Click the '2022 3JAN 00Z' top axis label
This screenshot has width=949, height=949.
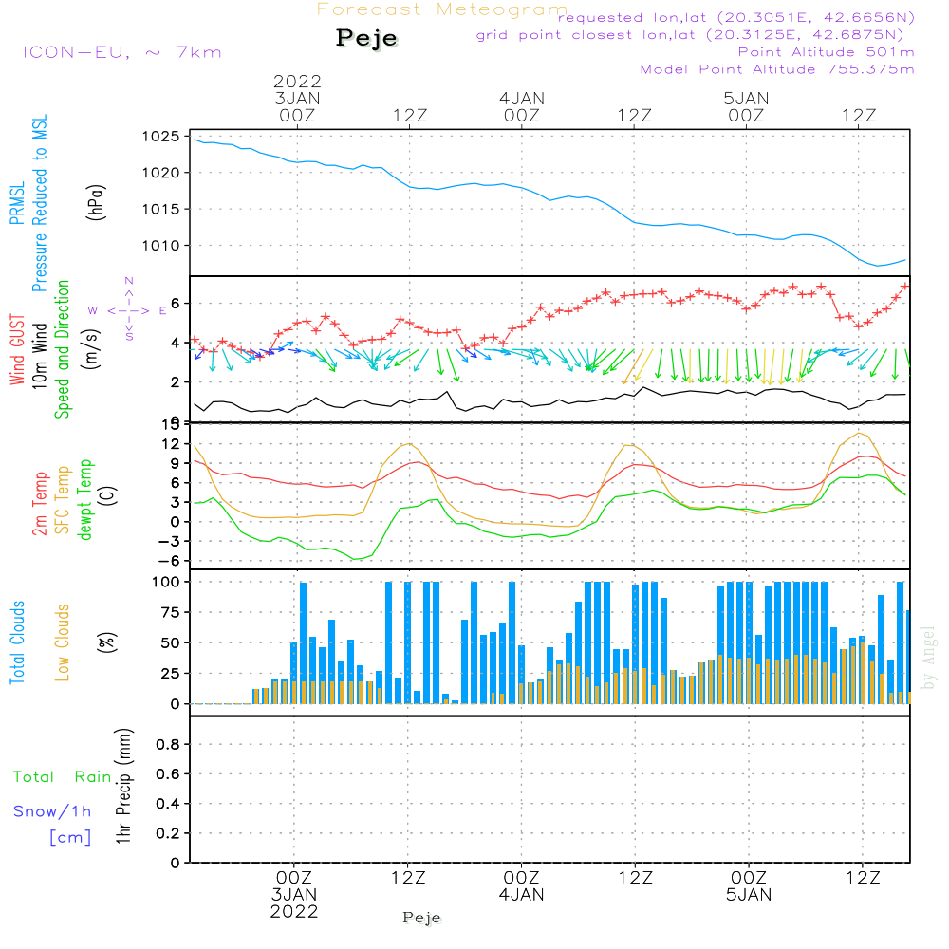[297, 98]
